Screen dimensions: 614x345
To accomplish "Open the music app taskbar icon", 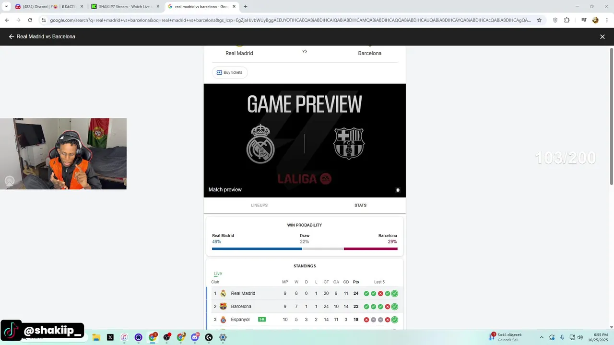I will 124,337.
